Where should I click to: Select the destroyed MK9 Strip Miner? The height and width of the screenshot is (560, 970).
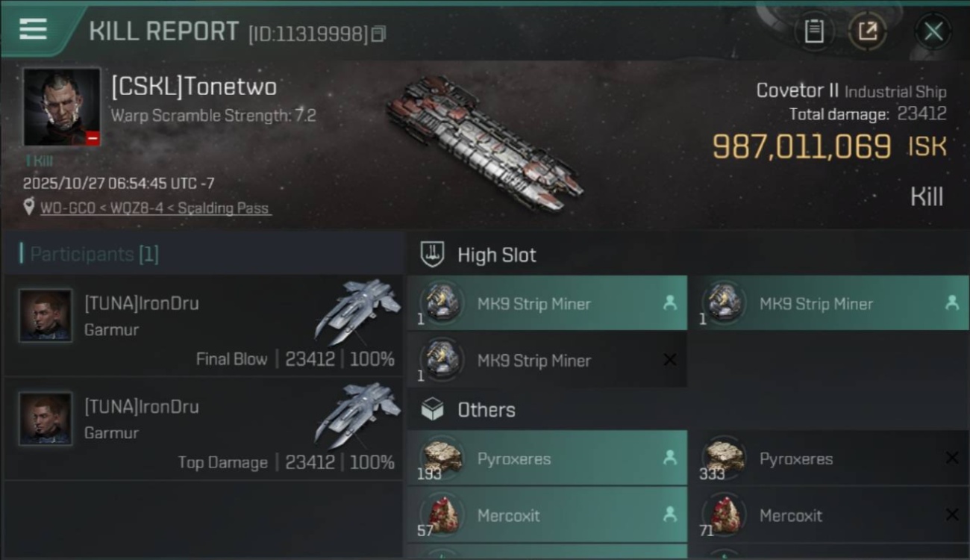(547, 360)
